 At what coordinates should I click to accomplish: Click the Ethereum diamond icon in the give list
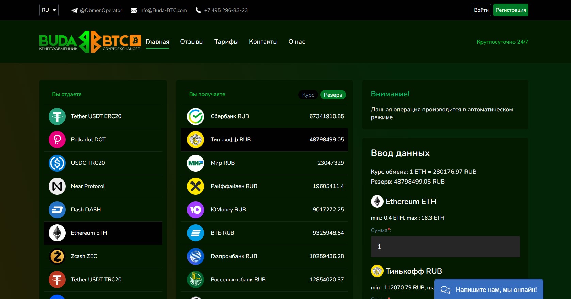coord(57,233)
